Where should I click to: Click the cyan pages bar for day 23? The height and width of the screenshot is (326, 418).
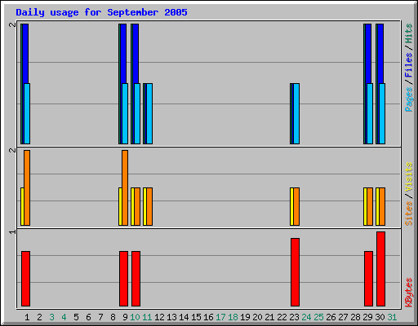[296, 113]
